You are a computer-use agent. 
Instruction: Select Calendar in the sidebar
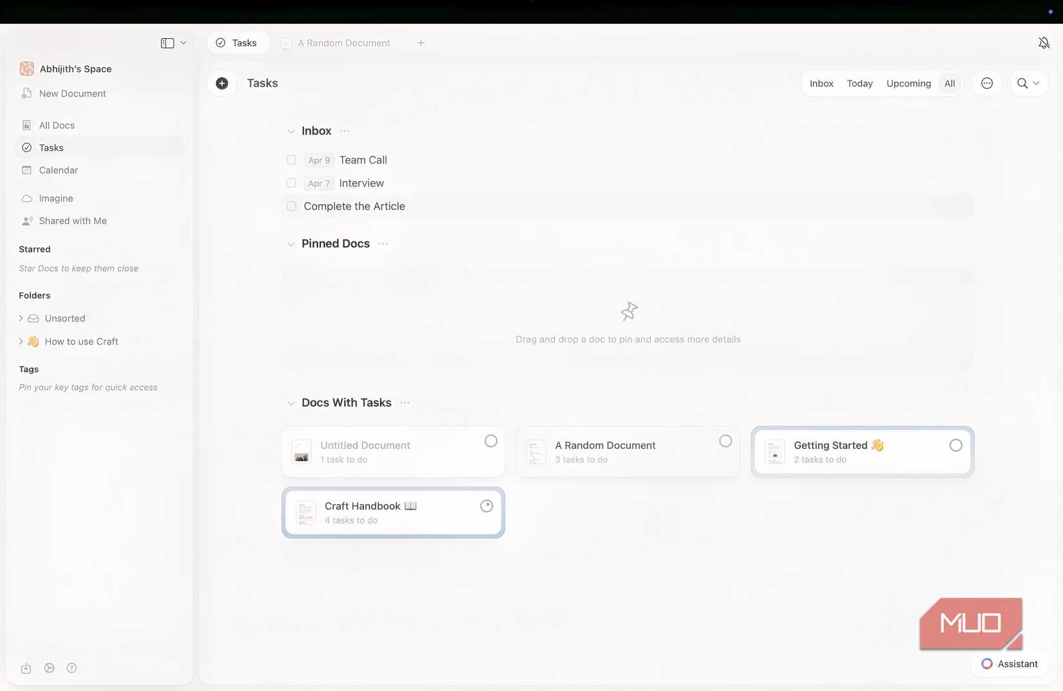pyautogui.click(x=58, y=170)
